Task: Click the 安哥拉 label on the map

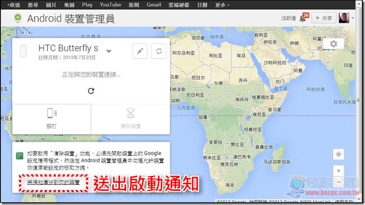Action: coord(215,142)
